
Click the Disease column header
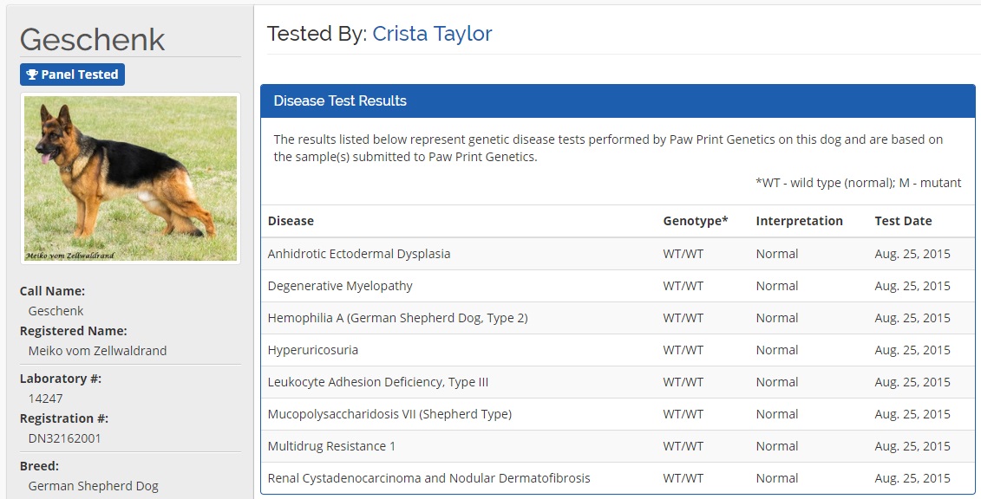291,221
